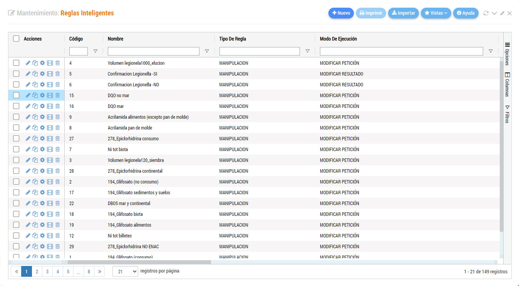Duplicate the Confirmacion Legionella -SI rule
519x286 pixels.
pyautogui.click(x=35, y=74)
